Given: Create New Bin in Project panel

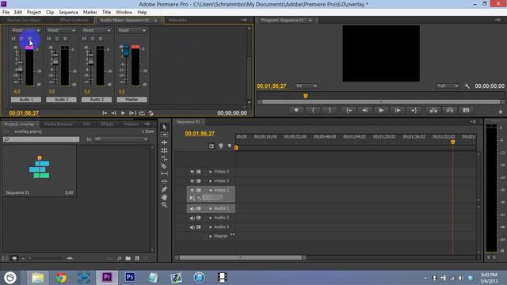Looking at the screenshot, I should coord(128,259).
